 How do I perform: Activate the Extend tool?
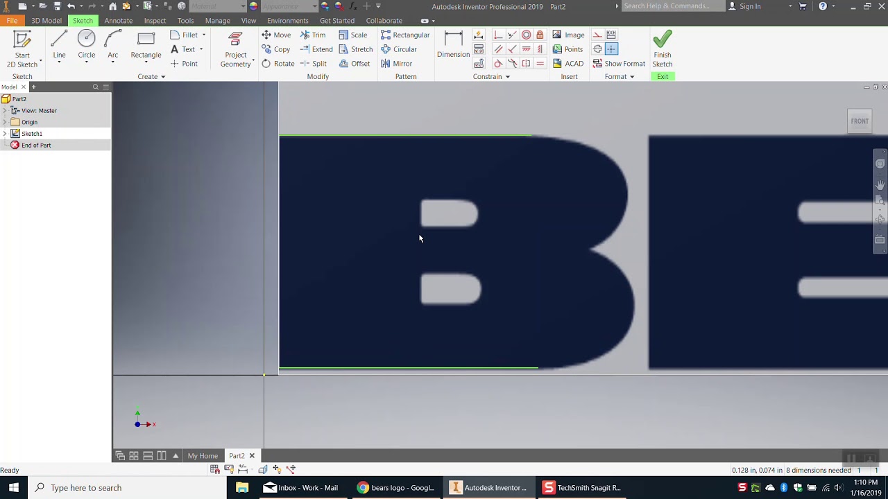316,49
